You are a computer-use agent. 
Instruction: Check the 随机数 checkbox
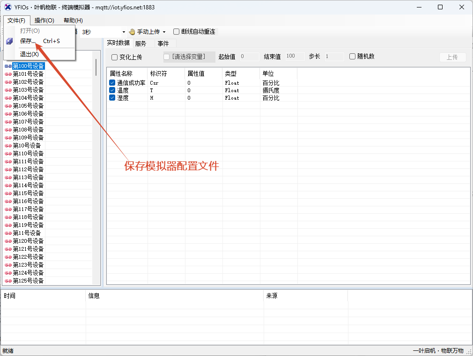pos(352,57)
